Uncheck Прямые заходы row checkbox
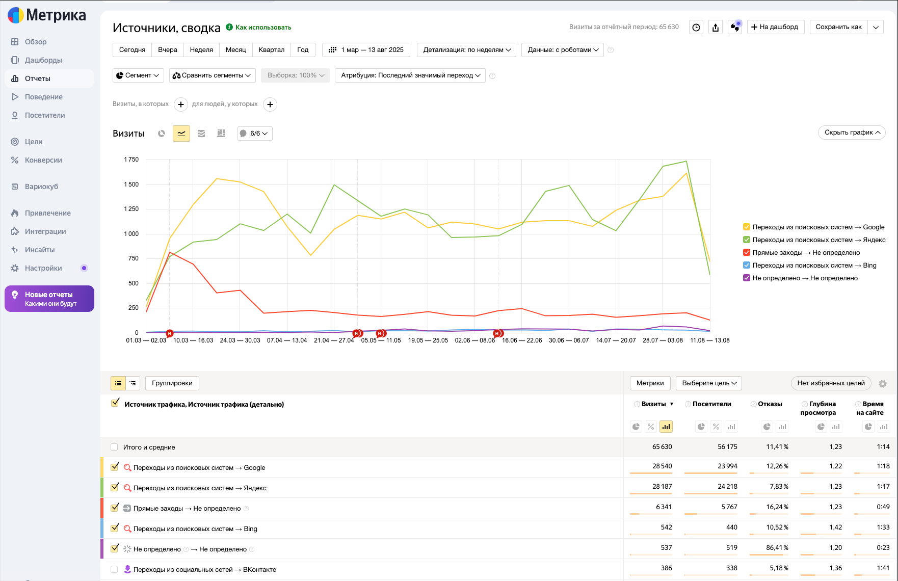Screen dimensions: 898x581 point(115,507)
